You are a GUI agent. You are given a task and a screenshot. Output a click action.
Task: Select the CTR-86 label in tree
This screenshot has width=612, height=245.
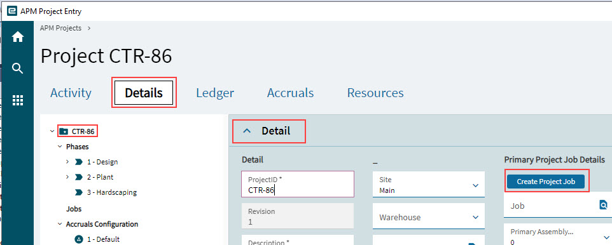(x=83, y=131)
